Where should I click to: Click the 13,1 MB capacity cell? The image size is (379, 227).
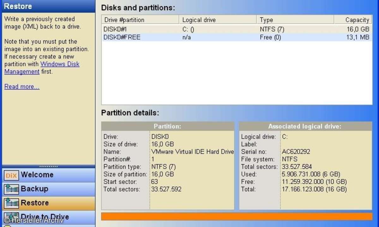coord(358,38)
